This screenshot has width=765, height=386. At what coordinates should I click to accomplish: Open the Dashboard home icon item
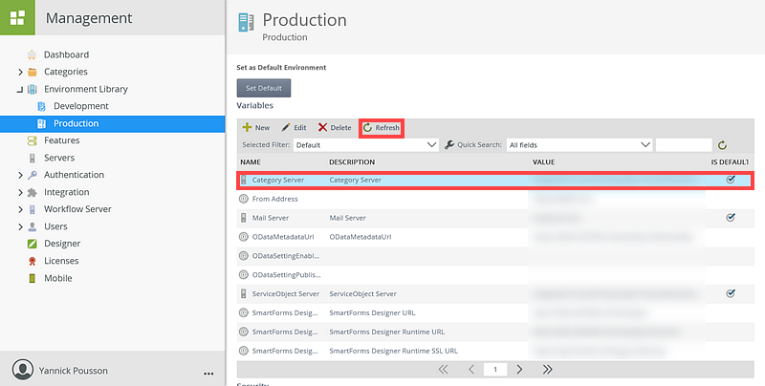33,54
